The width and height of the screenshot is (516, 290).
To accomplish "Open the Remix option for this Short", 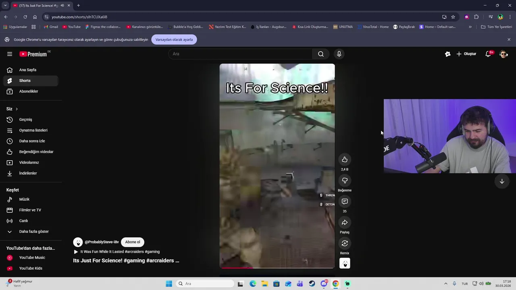I will pos(345,243).
